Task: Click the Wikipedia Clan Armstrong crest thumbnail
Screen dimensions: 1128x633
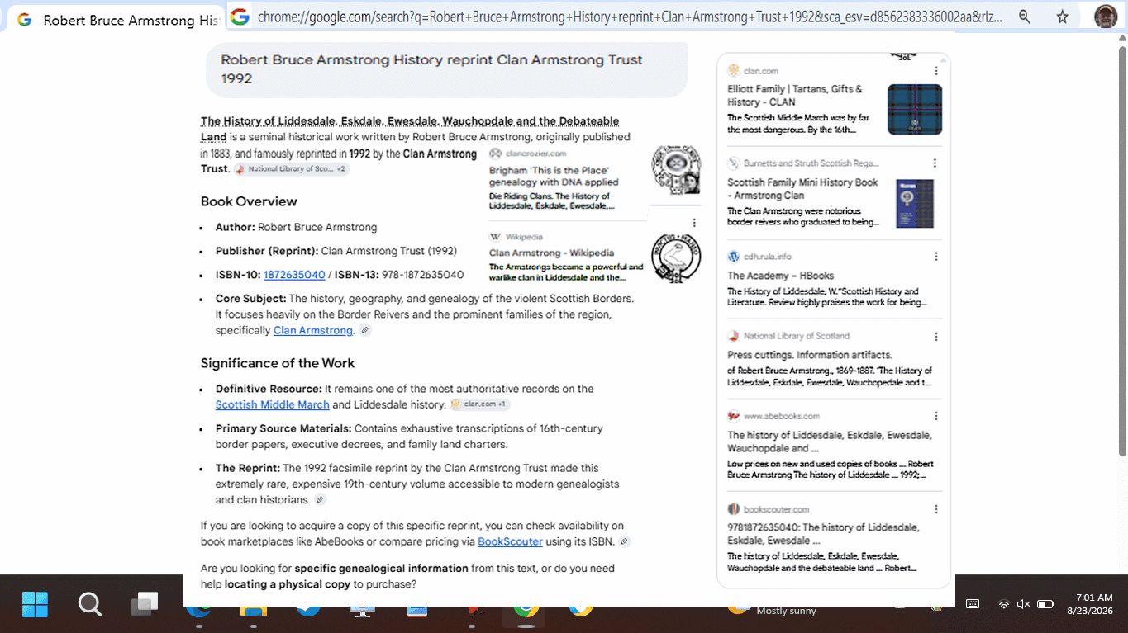Action: tap(676, 258)
